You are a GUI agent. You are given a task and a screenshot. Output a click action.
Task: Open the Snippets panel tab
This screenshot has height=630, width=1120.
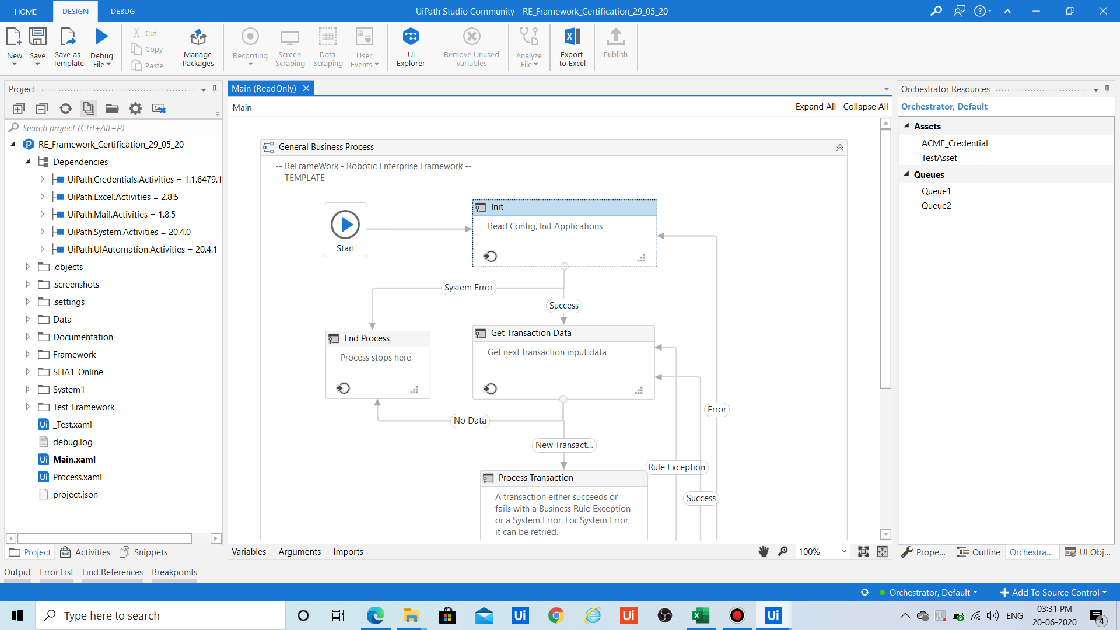[143, 552]
